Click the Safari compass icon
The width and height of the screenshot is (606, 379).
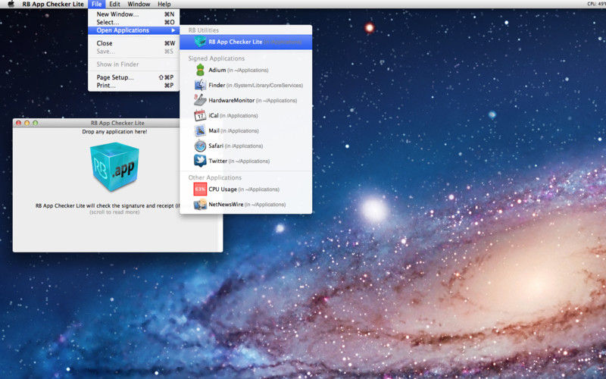click(200, 146)
